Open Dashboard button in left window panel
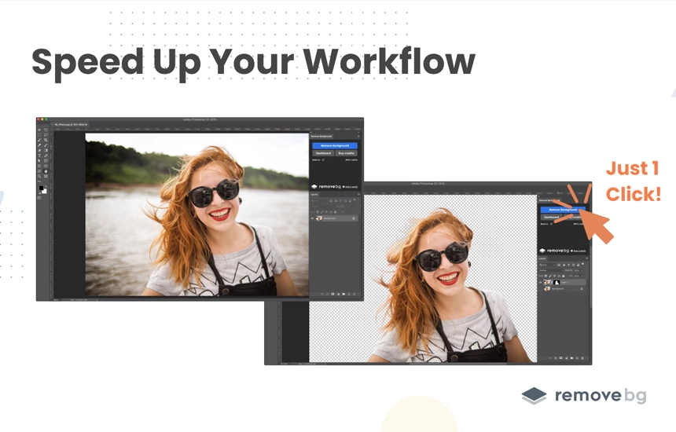The height and width of the screenshot is (432, 676). coord(323,153)
